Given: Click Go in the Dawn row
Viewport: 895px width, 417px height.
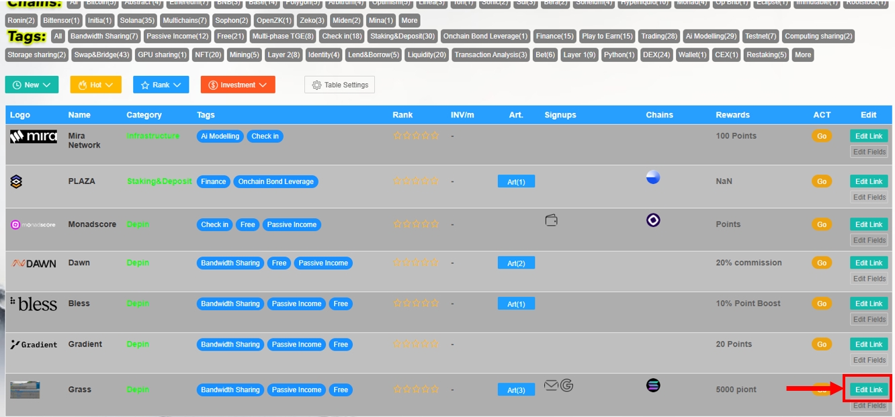Looking at the screenshot, I should point(822,263).
